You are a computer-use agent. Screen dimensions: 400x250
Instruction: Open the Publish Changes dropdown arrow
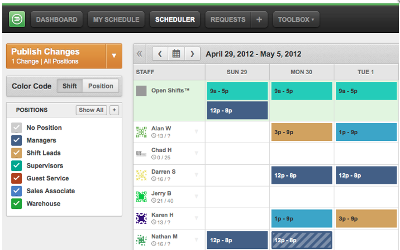tap(114, 56)
